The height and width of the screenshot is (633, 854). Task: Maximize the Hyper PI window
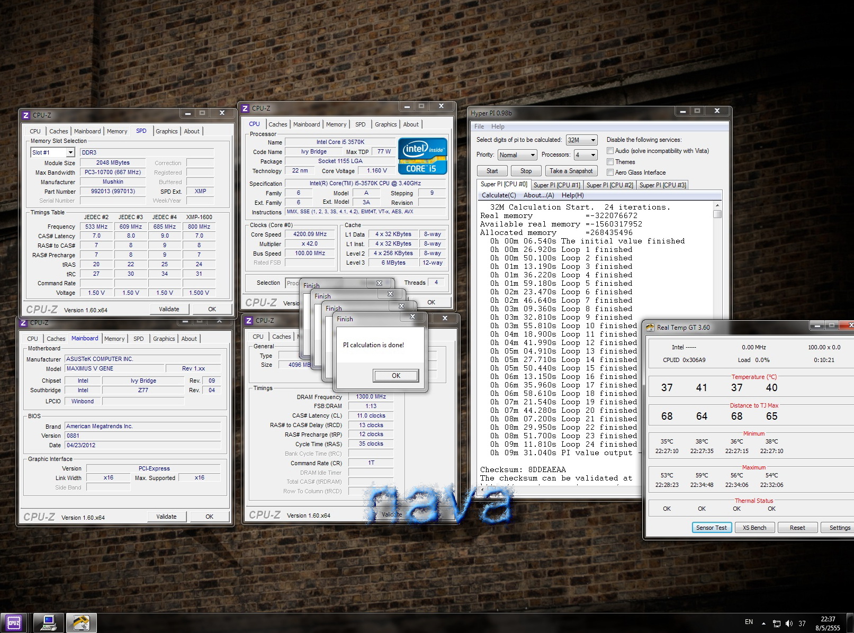(697, 111)
